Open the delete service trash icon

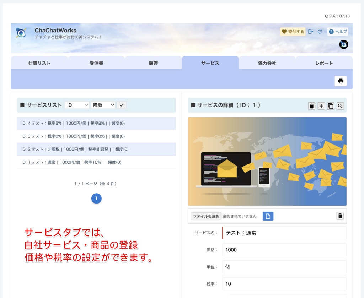(x=311, y=105)
